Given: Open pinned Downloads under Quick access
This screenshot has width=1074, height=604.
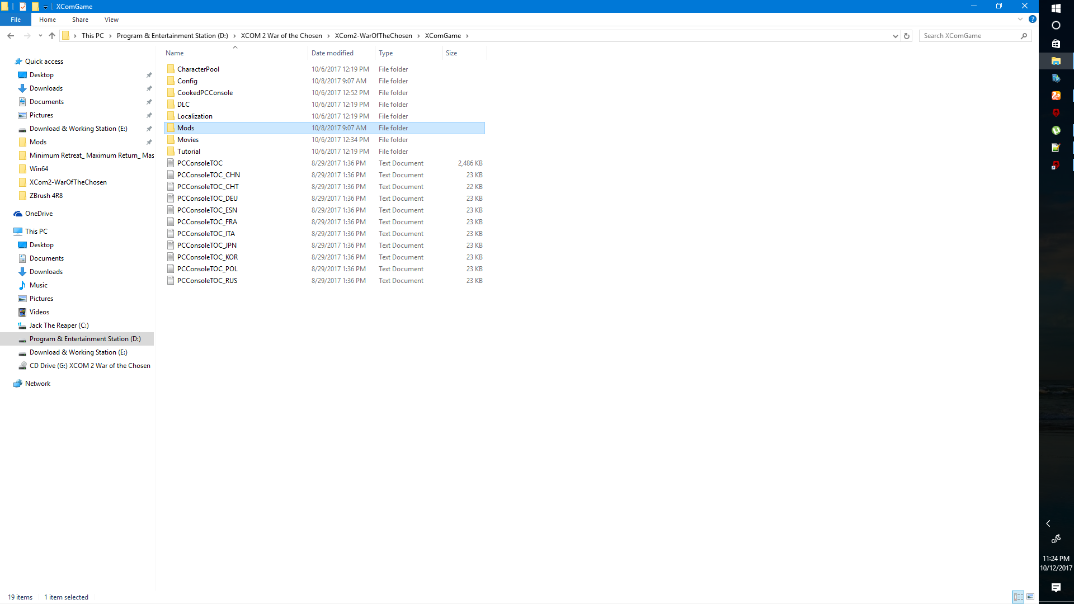Looking at the screenshot, I should (46, 88).
